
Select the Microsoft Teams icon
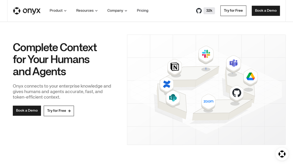pyautogui.click(x=234, y=63)
